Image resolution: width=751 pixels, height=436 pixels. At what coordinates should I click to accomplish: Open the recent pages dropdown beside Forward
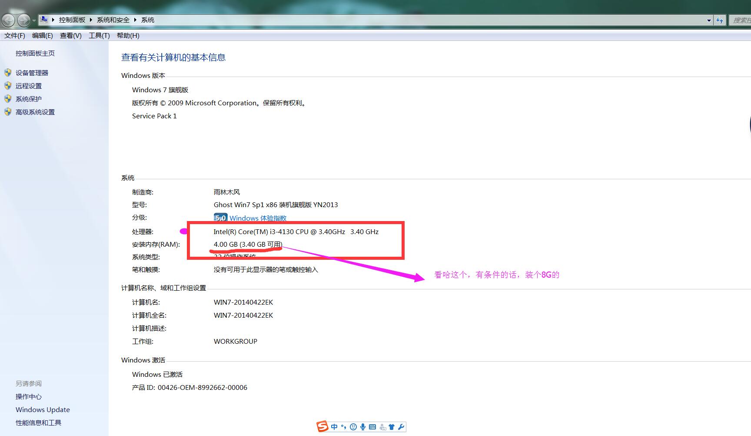tap(34, 20)
